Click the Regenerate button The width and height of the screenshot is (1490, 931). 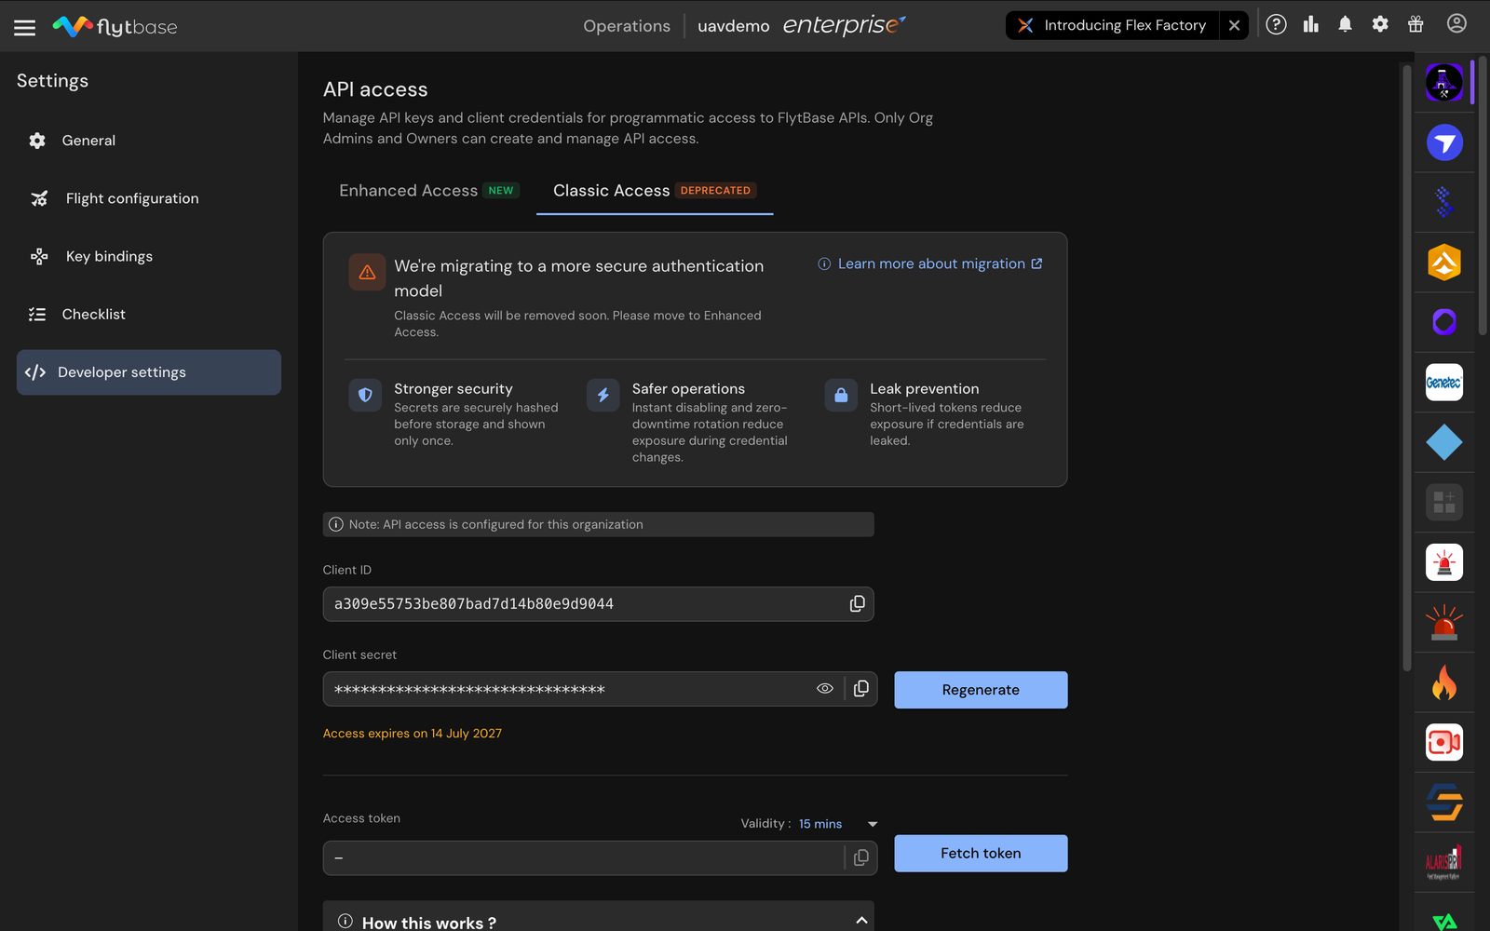pyautogui.click(x=981, y=690)
